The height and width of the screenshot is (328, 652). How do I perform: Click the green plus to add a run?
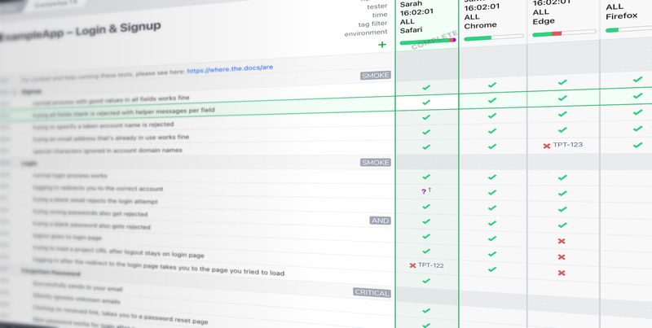382,45
